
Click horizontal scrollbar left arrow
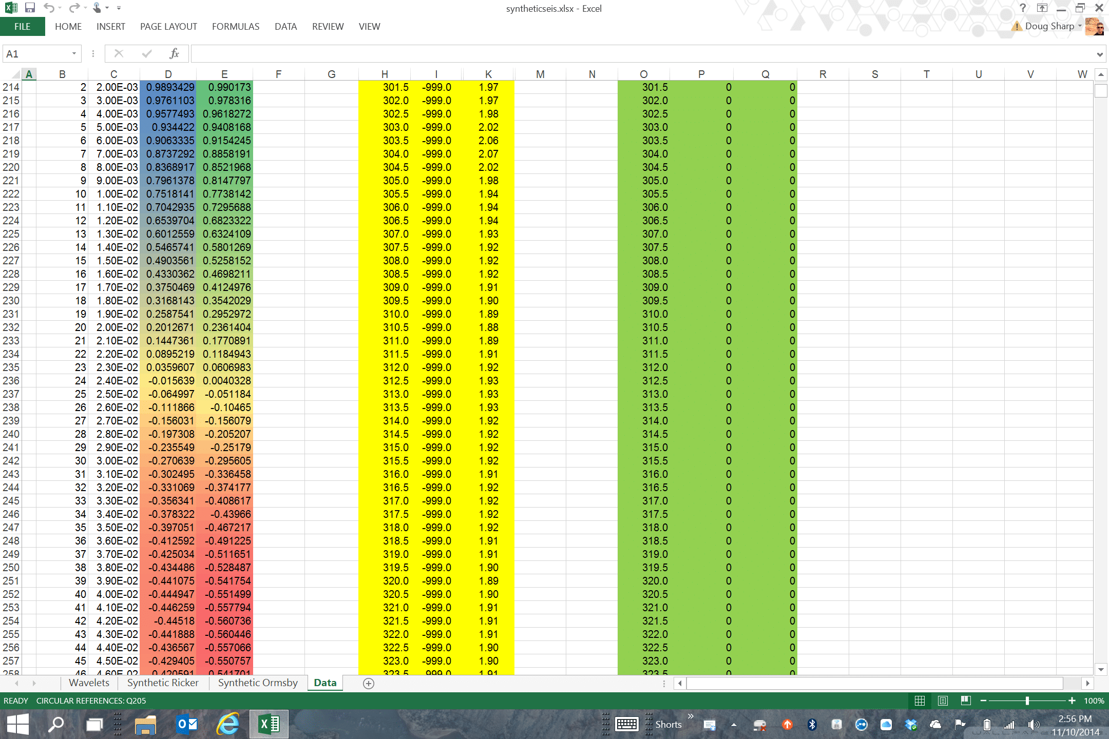tap(680, 683)
